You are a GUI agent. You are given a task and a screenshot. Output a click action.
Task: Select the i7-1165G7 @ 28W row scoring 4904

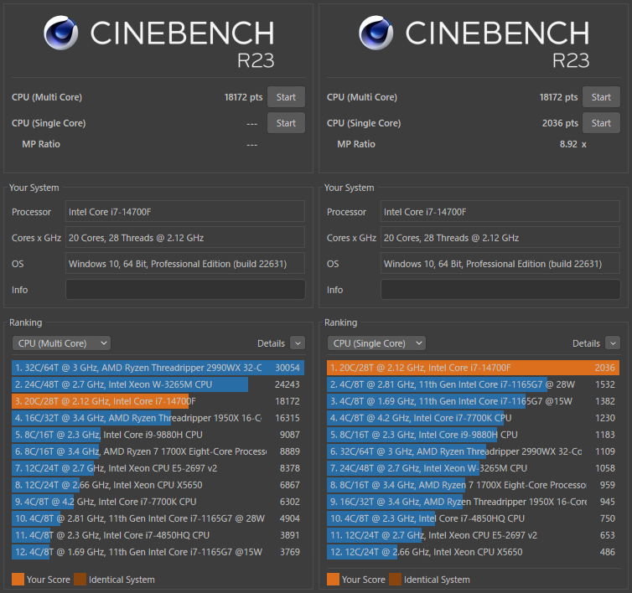pyautogui.click(x=158, y=518)
